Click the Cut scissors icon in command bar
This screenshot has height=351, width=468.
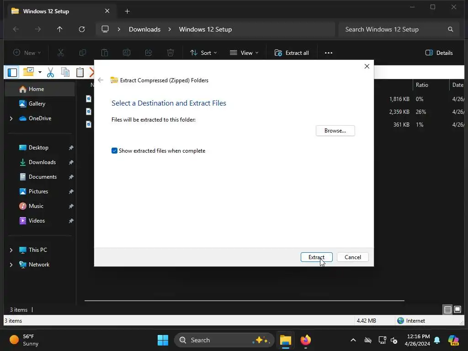61,53
